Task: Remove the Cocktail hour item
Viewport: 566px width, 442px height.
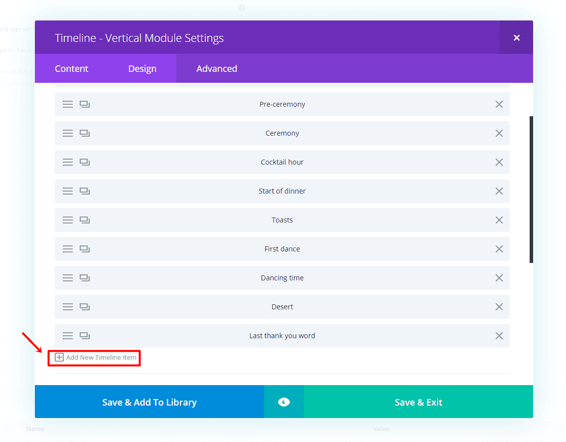Action: pos(499,162)
